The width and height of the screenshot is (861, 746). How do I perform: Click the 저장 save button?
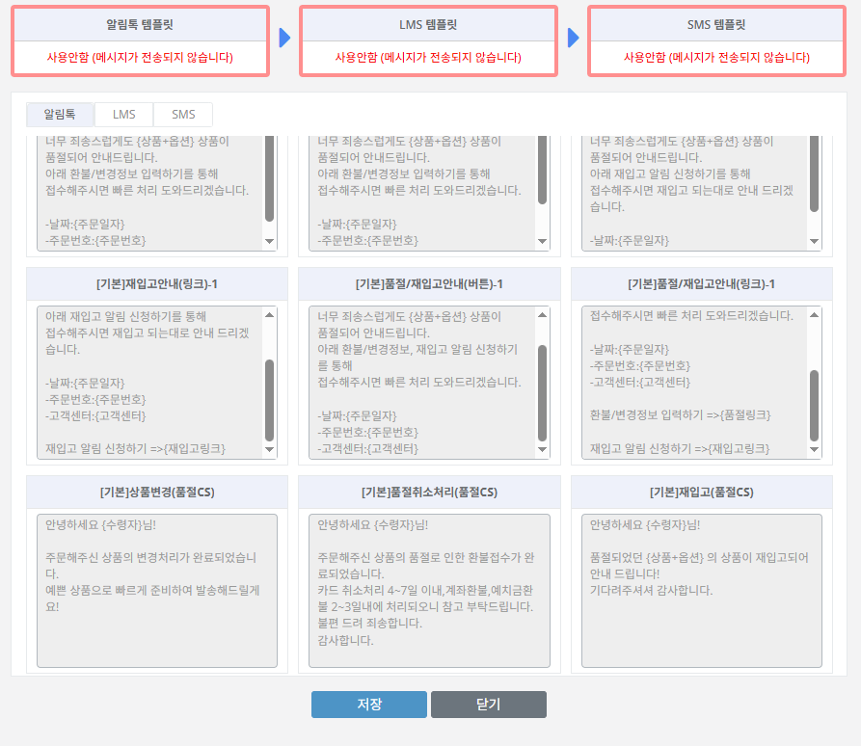point(368,705)
